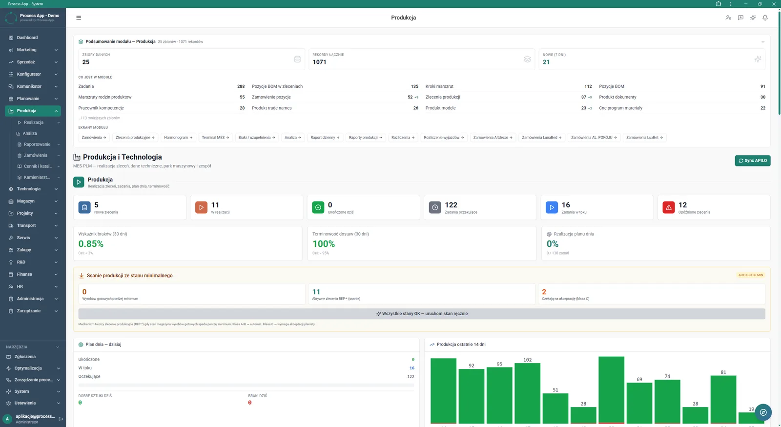Open Planowanie in sidebar

(33, 99)
